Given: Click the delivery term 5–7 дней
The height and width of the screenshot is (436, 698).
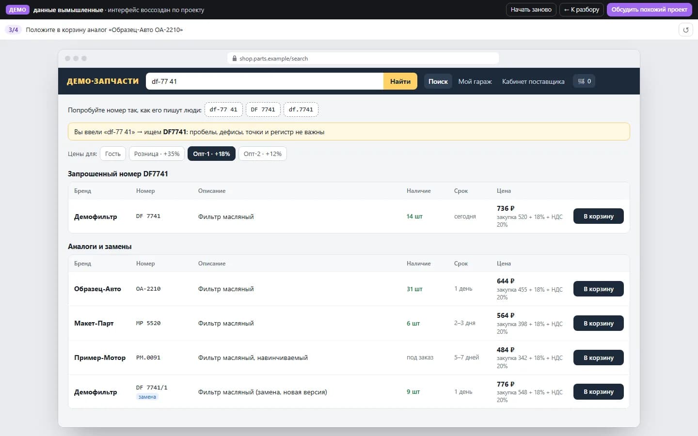Looking at the screenshot, I should [x=466, y=358].
